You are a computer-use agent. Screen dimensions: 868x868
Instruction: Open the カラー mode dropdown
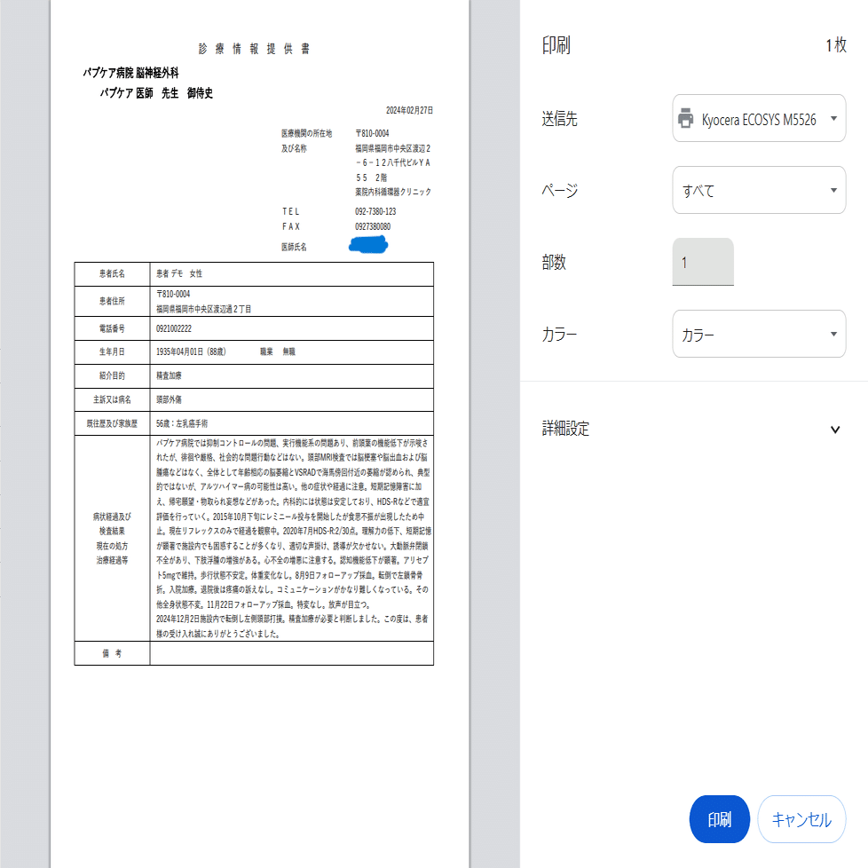(x=759, y=334)
